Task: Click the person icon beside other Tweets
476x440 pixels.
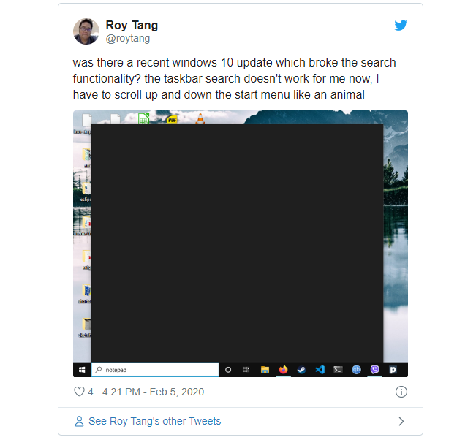Action: tap(79, 421)
